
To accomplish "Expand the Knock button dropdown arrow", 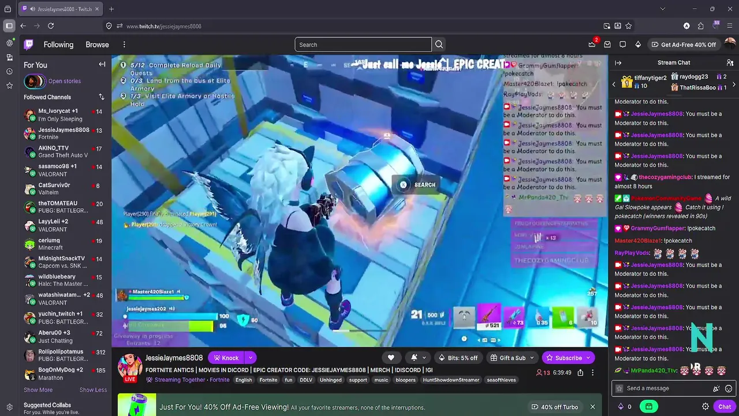I will (251, 358).
